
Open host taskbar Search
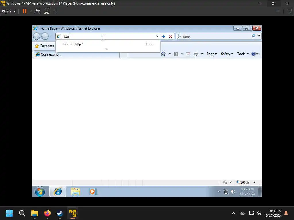22,213
